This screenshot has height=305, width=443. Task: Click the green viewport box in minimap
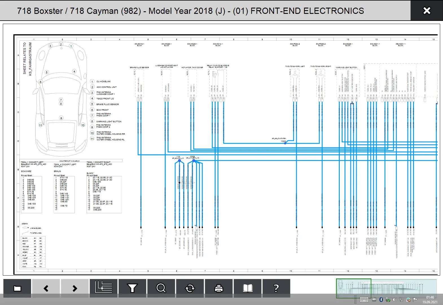click(353, 288)
